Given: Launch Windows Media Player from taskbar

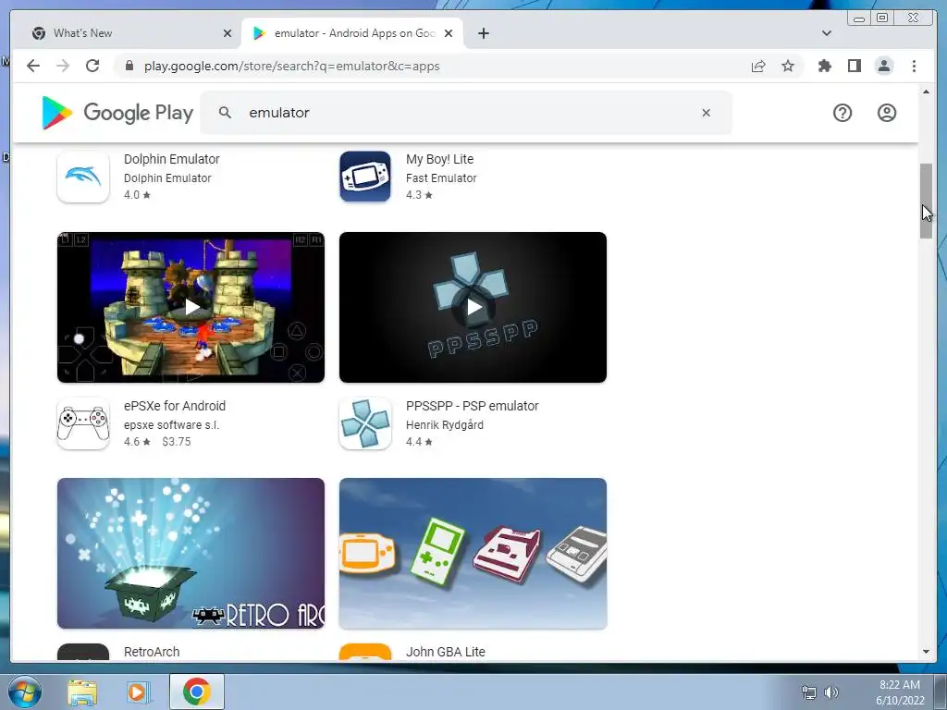Looking at the screenshot, I should coord(139,692).
